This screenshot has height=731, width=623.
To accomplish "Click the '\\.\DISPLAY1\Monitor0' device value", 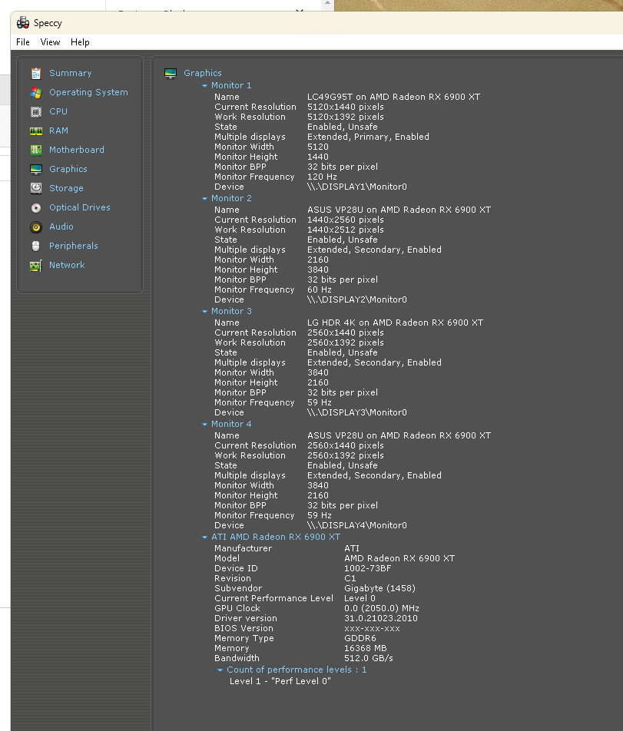I will point(356,187).
